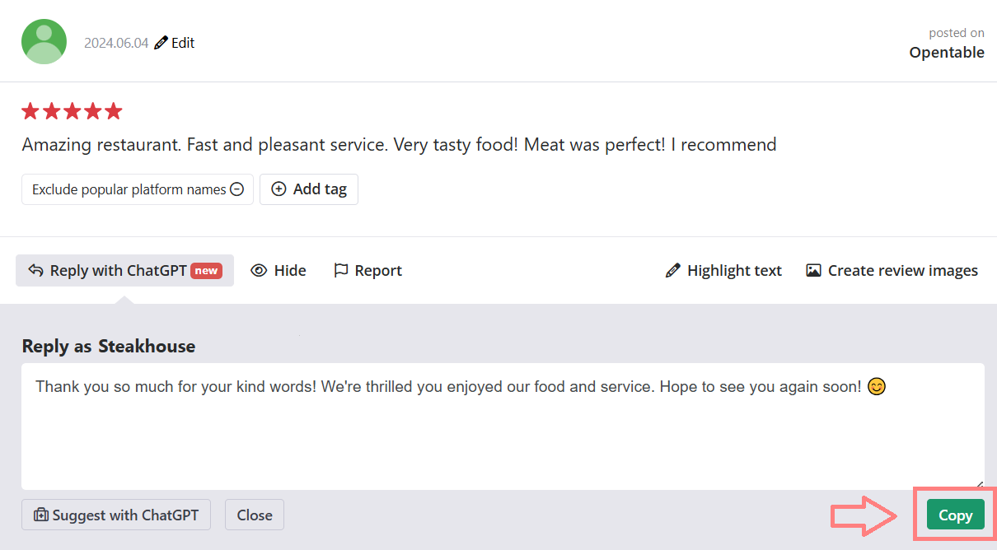Click the resize handle of reply textarea

979,485
